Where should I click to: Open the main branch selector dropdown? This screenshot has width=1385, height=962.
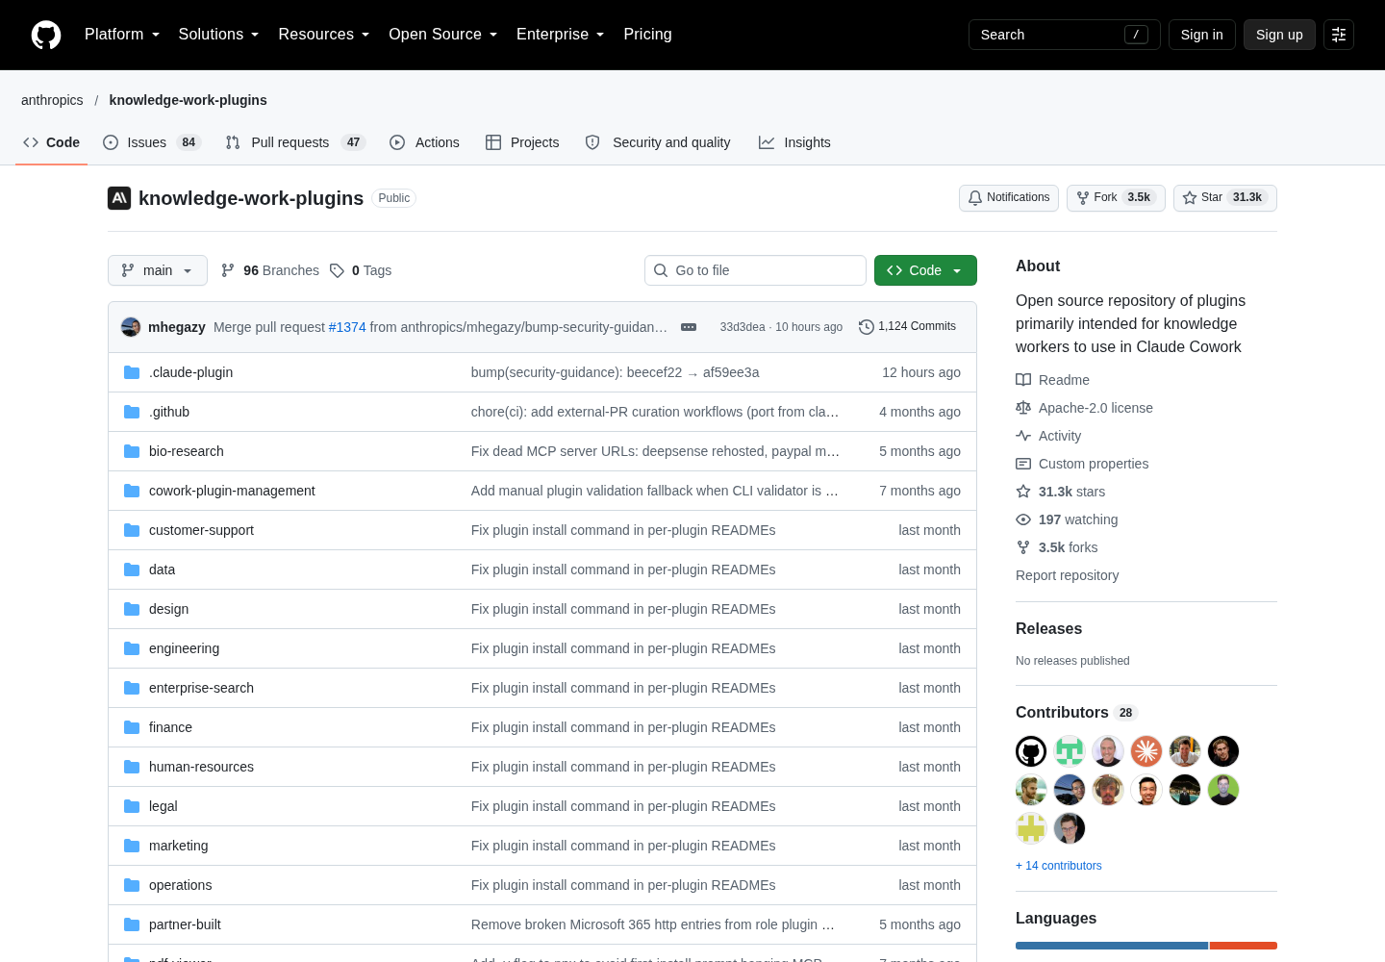(x=158, y=270)
